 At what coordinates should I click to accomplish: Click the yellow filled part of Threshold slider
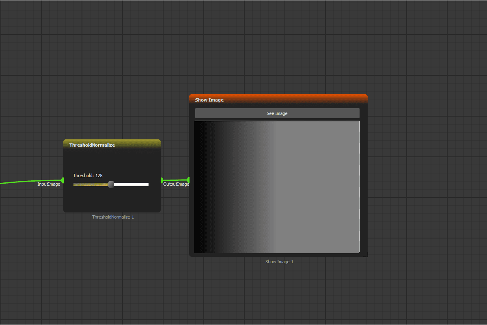pos(91,184)
